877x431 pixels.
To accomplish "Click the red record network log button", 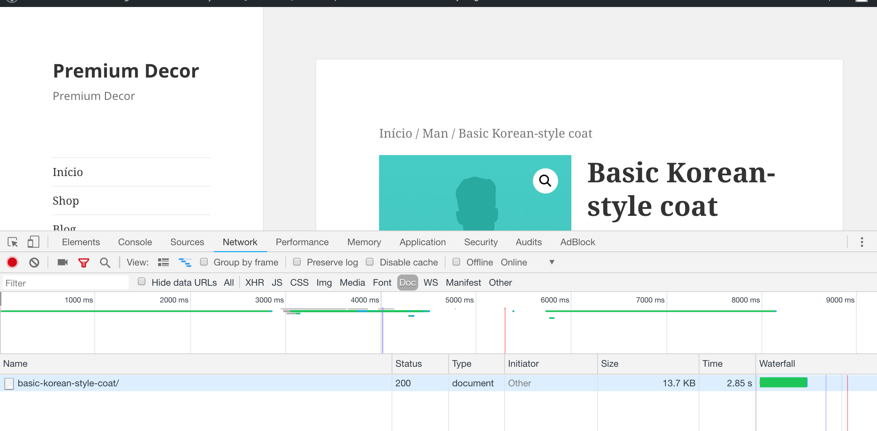I will pos(12,262).
